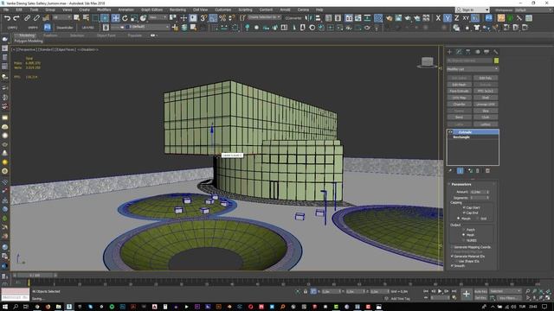Toggle Extrude modifier visibility eye
Viewport: 554px width, 311px height.
pyautogui.click(x=450, y=132)
